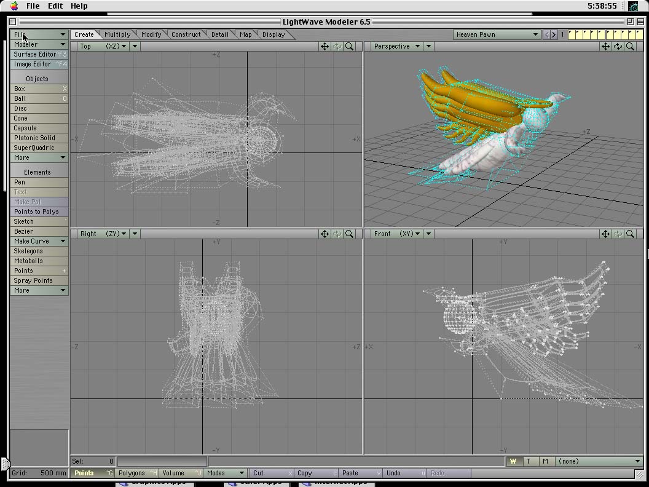
Task: Enable the W weight map button
Action: point(513,461)
